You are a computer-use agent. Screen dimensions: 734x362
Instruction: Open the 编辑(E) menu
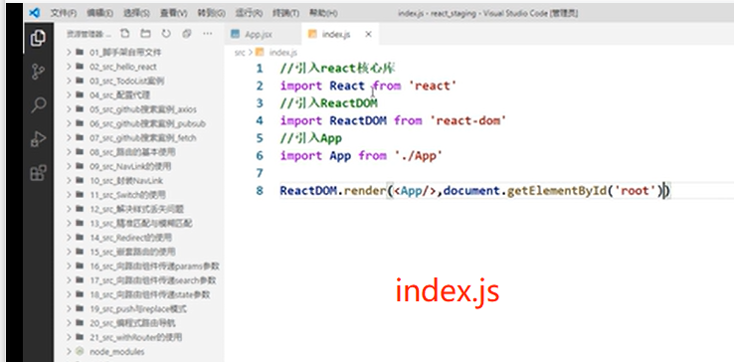coord(99,13)
